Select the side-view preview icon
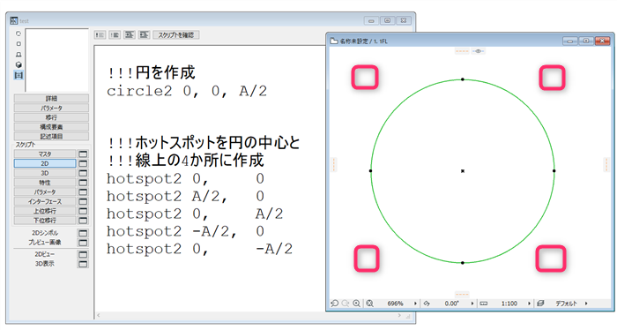617x330 pixels. [x=19, y=55]
